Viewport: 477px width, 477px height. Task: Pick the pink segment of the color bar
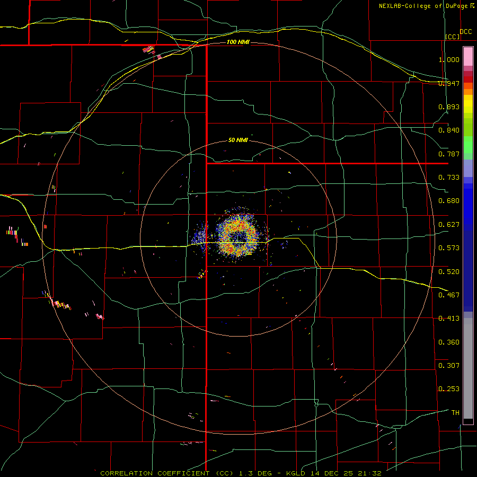[x=468, y=57]
